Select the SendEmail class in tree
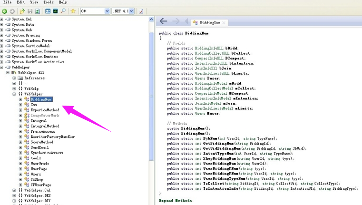Image resolution: width=362 pixels, height=205 pixels. pos(39,147)
